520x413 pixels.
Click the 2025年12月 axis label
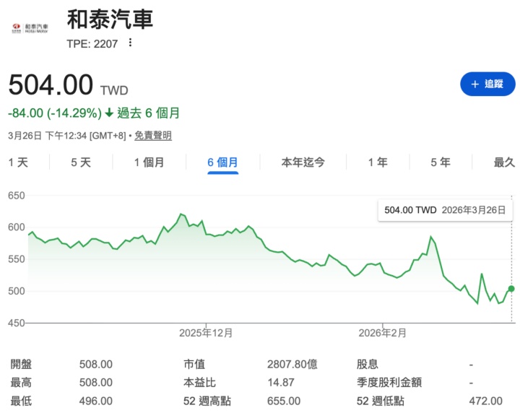[x=206, y=333]
